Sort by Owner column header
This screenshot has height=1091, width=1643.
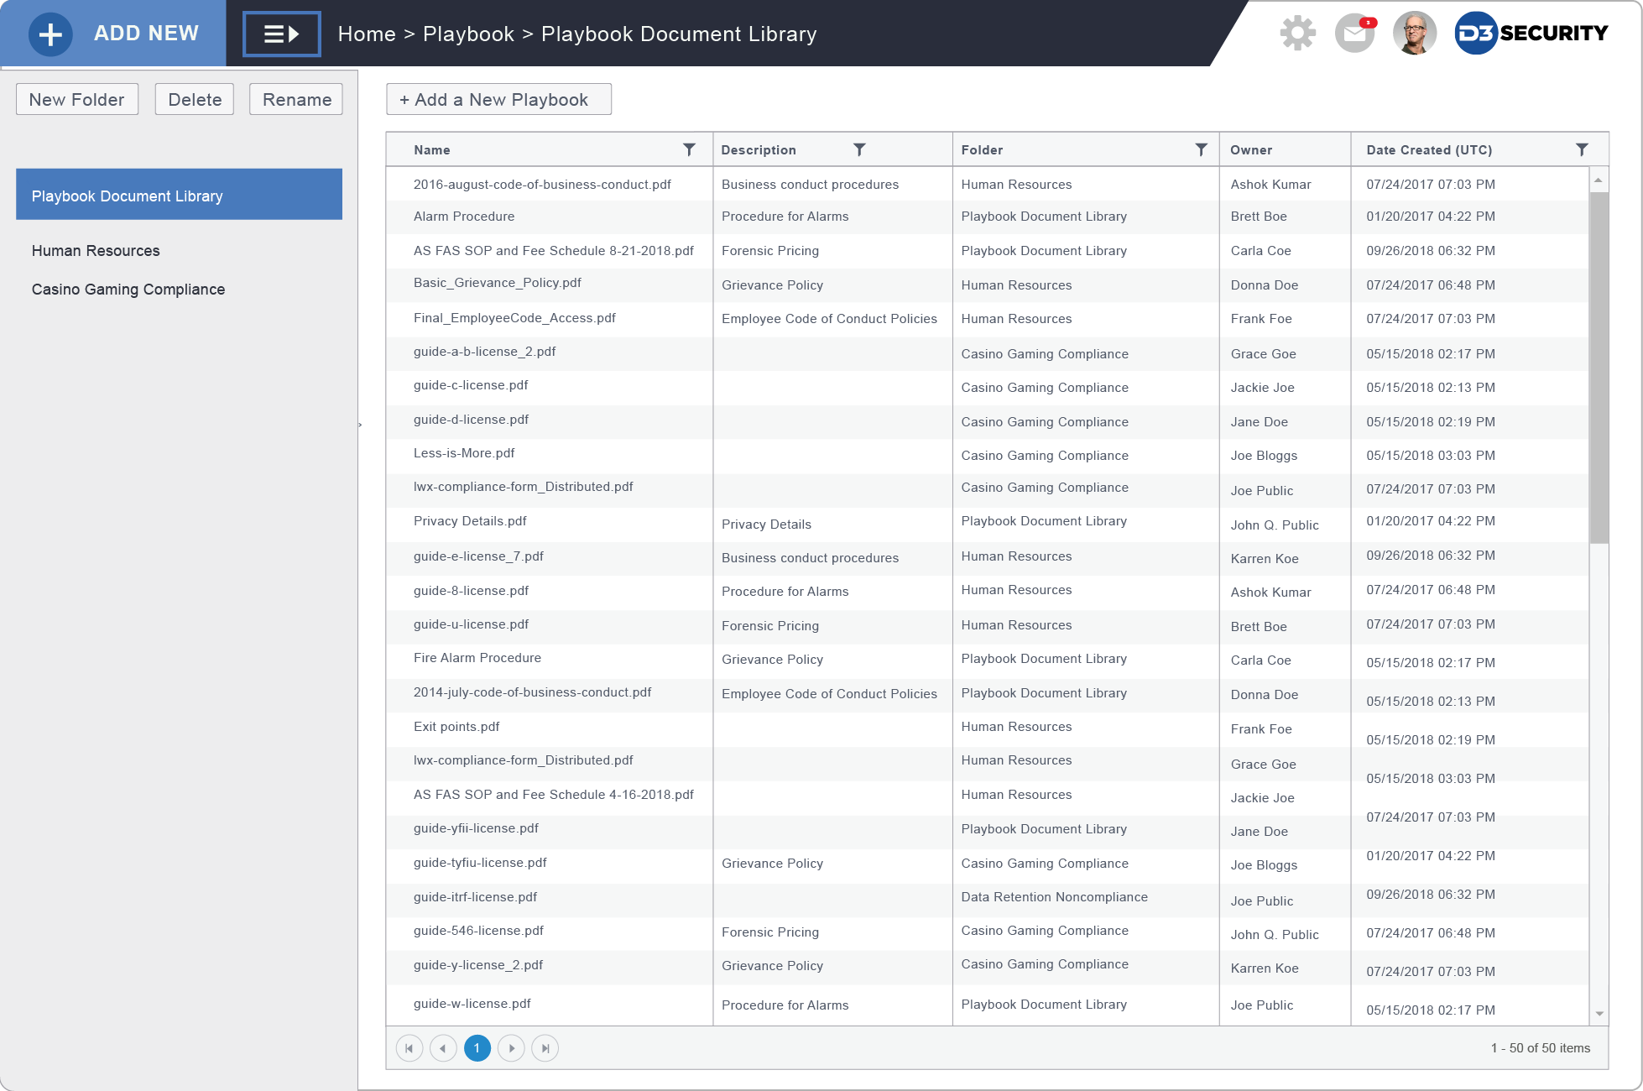(1251, 150)
